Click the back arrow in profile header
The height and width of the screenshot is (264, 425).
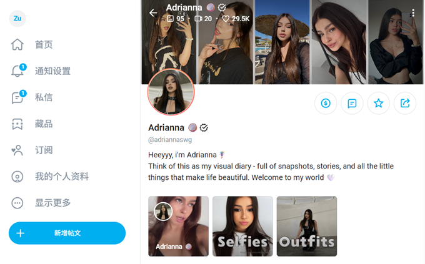pyautogui.click(x=153, y=12)
